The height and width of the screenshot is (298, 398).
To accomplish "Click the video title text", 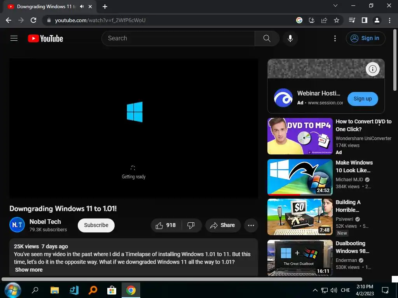I will [x=63, y=208].
